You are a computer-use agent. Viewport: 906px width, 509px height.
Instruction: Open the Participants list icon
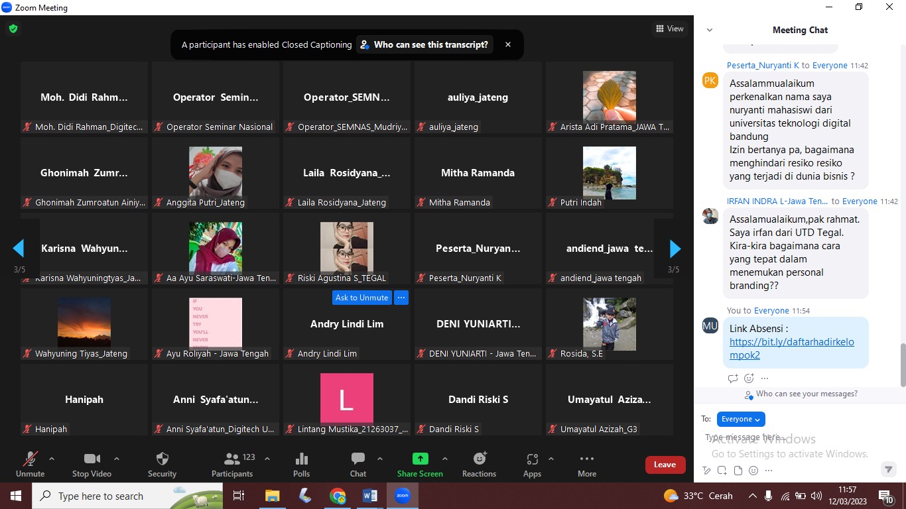click(x=231, y=459)
